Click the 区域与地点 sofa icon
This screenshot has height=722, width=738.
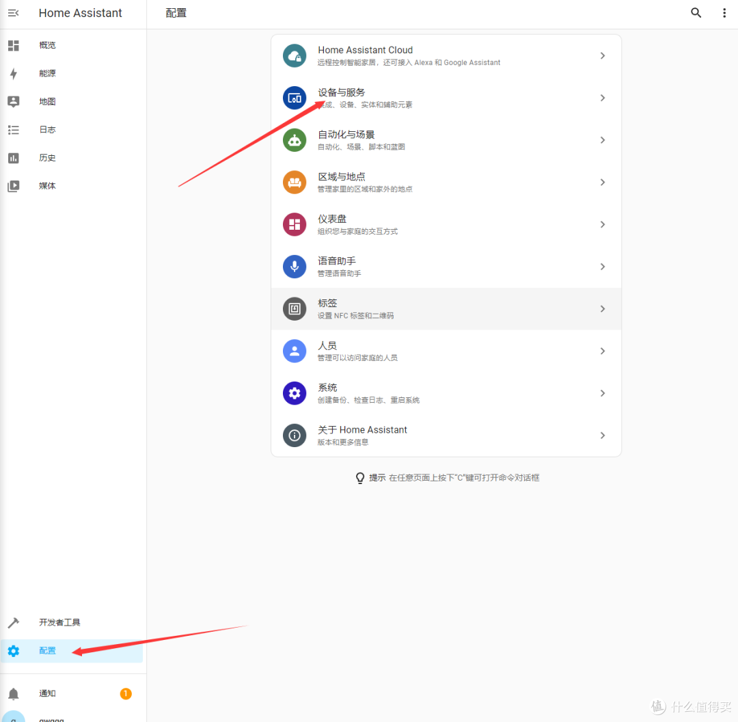coord(295,183)
